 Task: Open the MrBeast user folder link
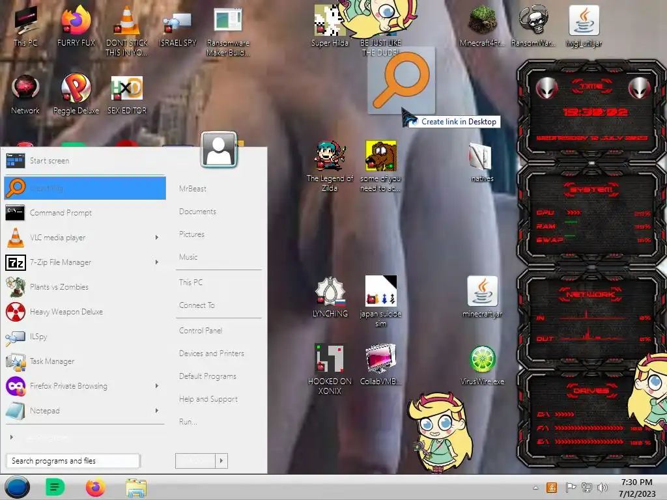click(193, 189)
